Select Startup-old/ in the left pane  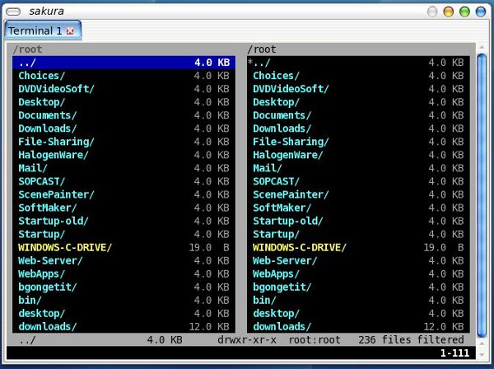(x=123, y=222)
